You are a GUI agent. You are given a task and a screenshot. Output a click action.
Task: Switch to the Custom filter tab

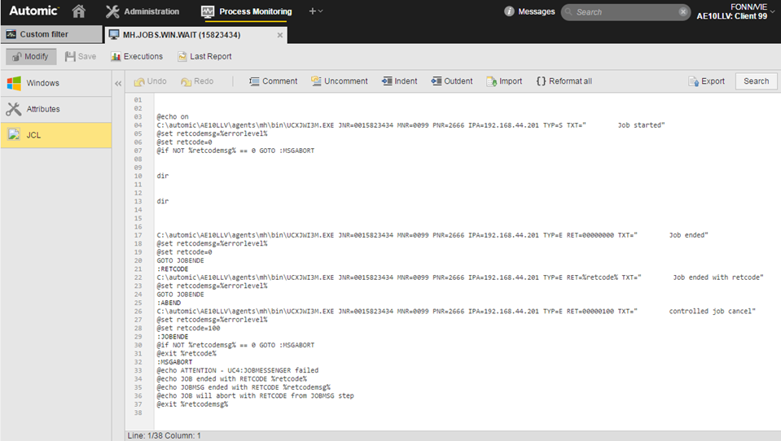[44, 34]
